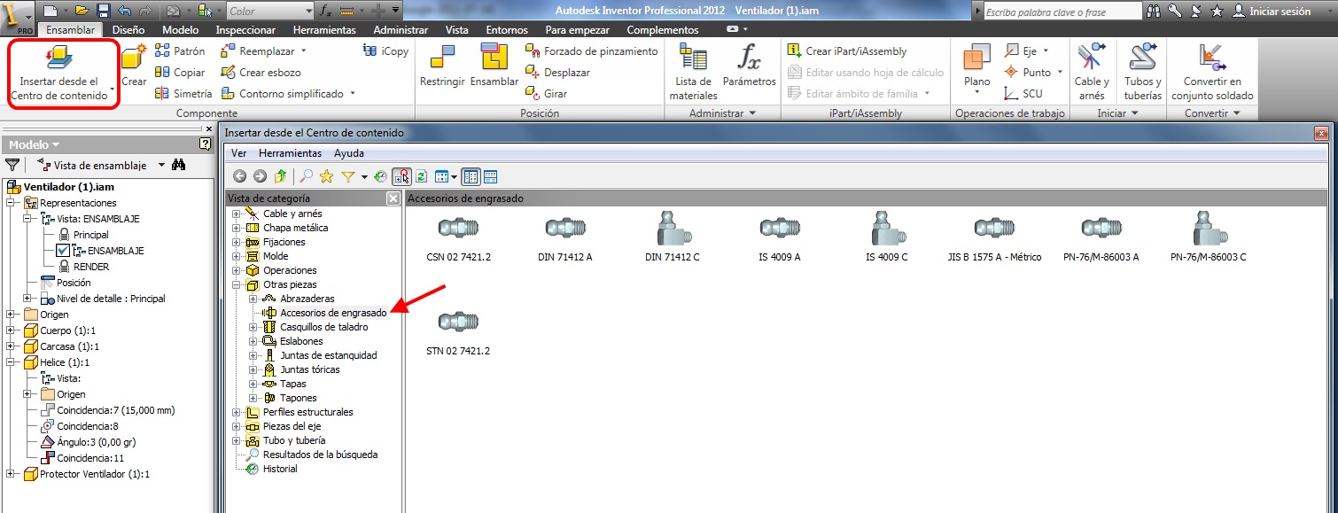Toggle the AutoDrop button in dialog toolbar

pyautogui.click(x=403, y=176)
